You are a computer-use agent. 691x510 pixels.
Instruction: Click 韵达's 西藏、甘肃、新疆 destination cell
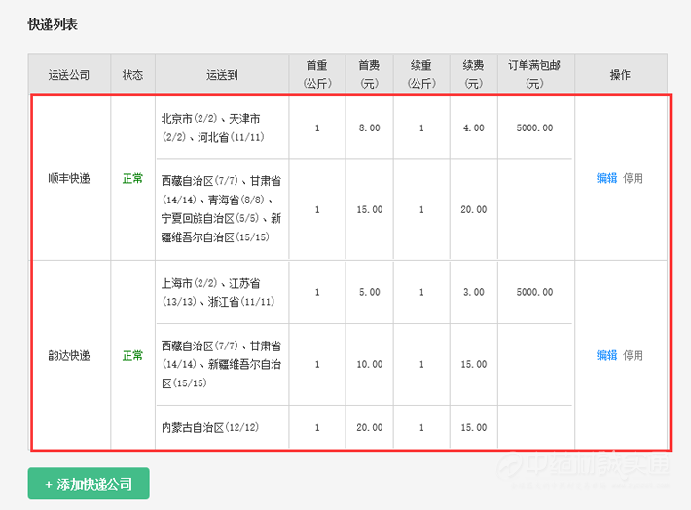point(222,364)
